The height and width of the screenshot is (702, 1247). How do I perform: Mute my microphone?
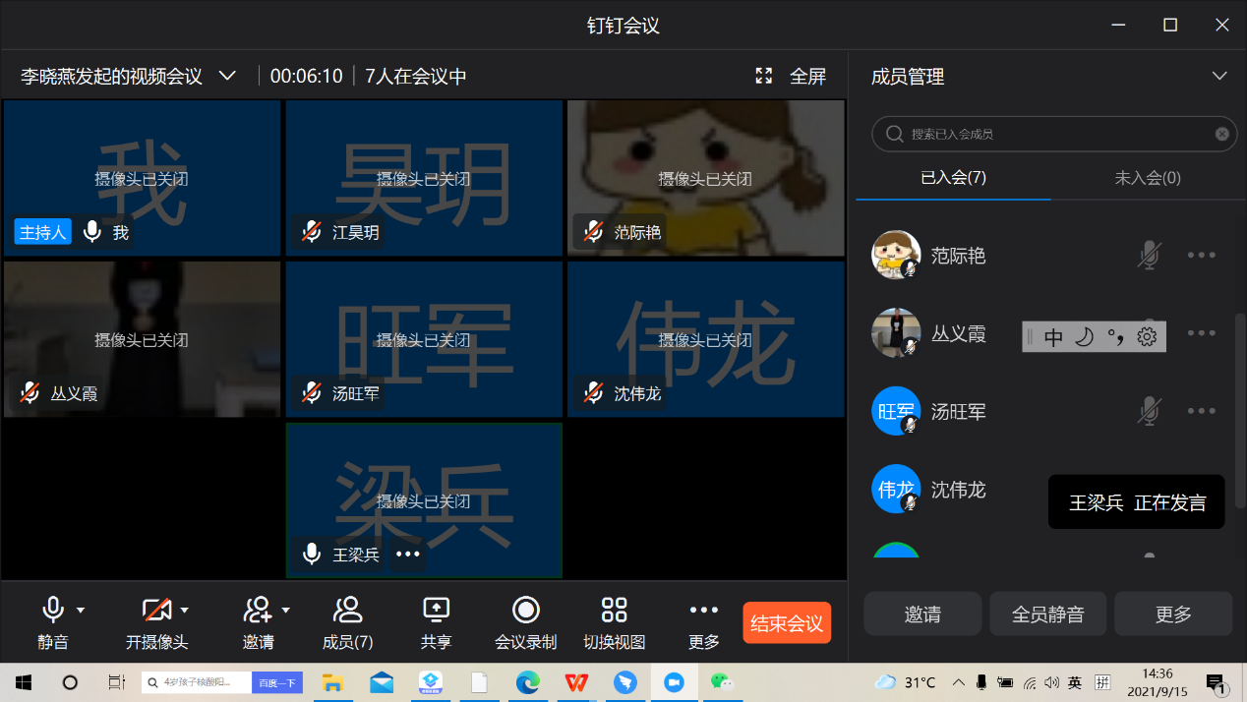(53, 611)
